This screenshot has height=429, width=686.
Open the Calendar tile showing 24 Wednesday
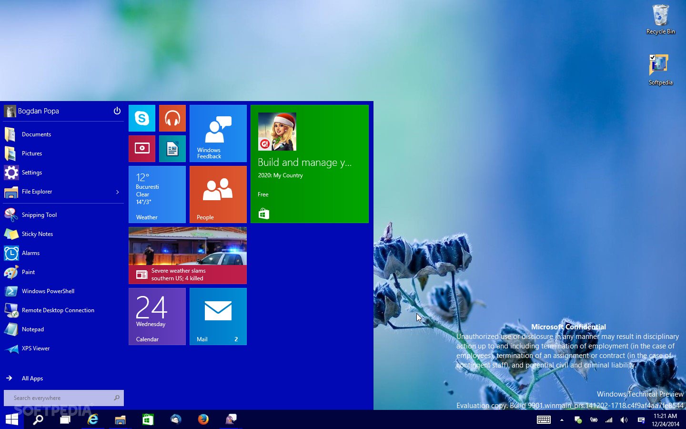tap(157, 317)
